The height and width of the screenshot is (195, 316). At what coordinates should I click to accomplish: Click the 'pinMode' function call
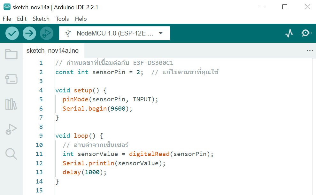click(x=76, y=99)
